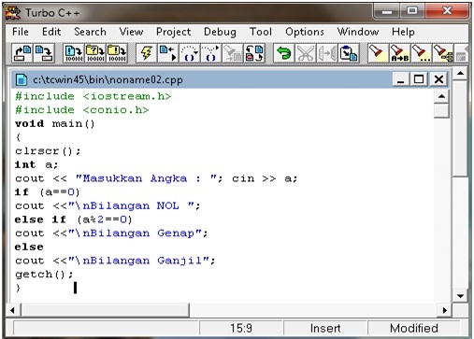Screen dimensions: 474x339
Task: Open the Project menu
Action: click(173, 32)
